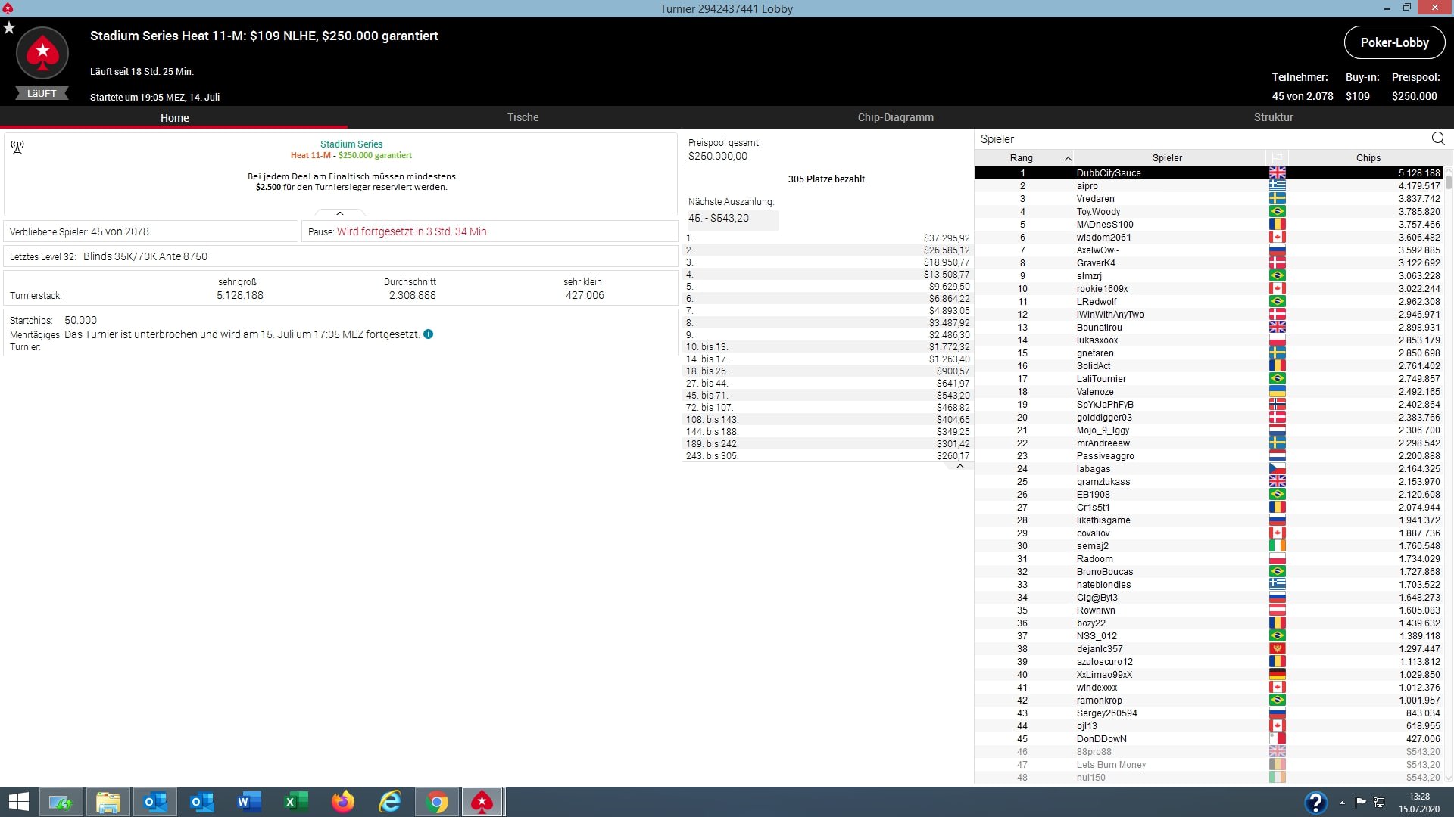Image resolution: width=1454 pixels, height=817 pixels.
Task: Open Google Chrome from the taskbar
Action: [x=437, y=802]
